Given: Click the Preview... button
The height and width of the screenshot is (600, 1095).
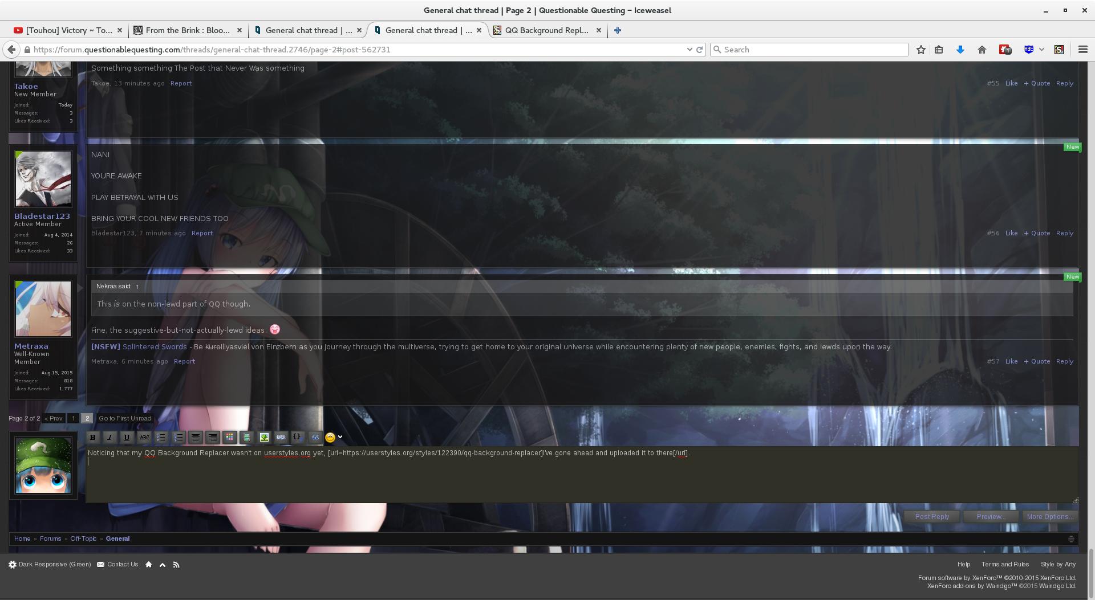Looking at the screenshot, I should point(990,517).
